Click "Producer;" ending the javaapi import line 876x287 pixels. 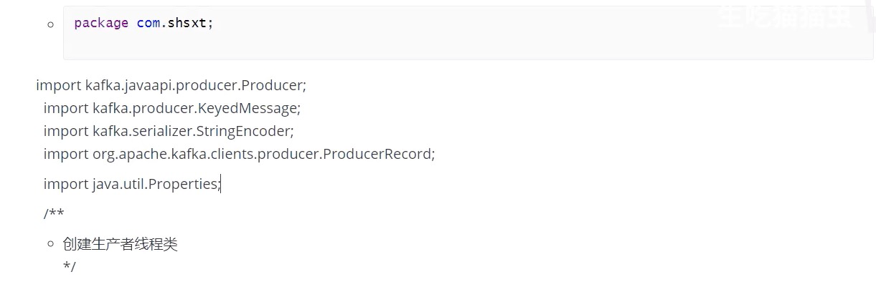[273, 85]
